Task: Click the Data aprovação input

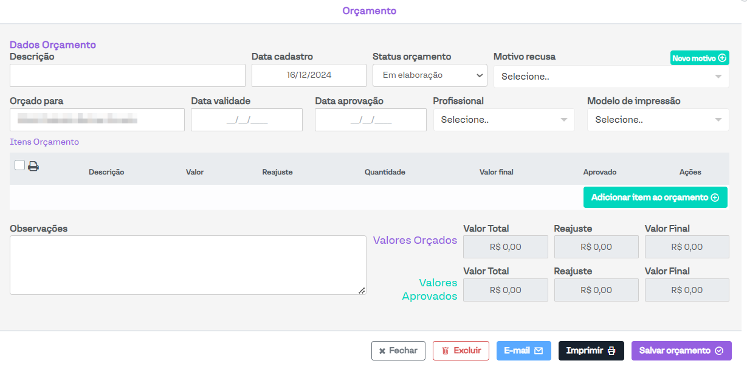Action: click(x=371, y=120)
